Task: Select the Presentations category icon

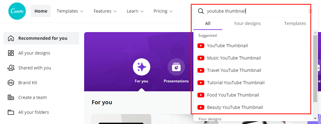Action: (x=176, y=67)
